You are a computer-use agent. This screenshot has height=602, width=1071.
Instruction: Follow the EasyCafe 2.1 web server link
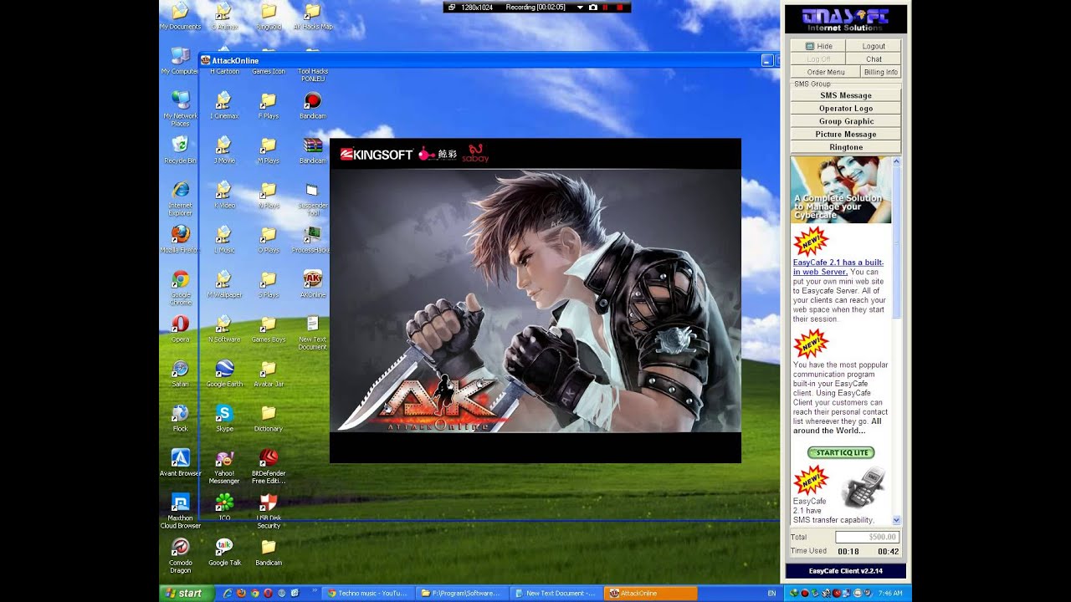838,267
